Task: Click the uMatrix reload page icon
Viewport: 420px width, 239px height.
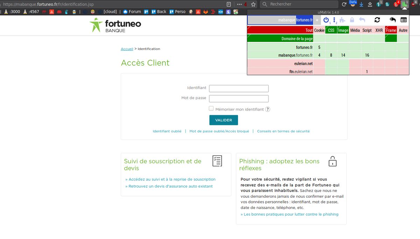Action: [377, 20]
